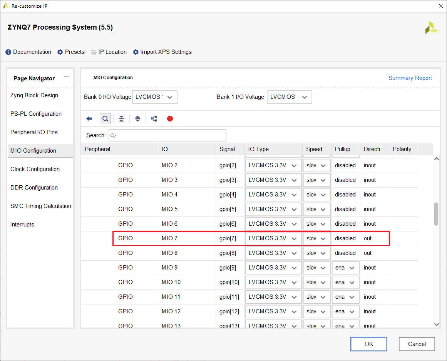
Task: Collapse the Page Navigator panel
Action: [67, 77]
